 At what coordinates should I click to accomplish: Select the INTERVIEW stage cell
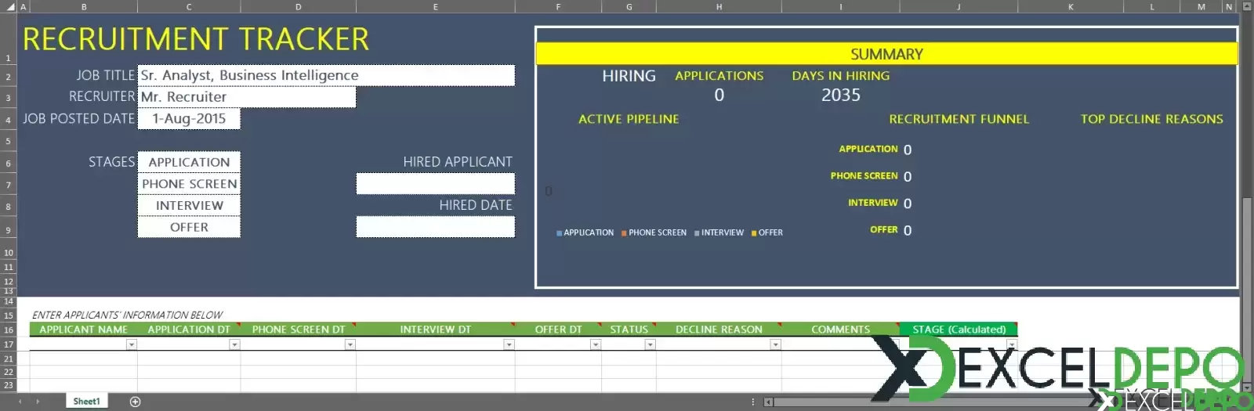189,205
